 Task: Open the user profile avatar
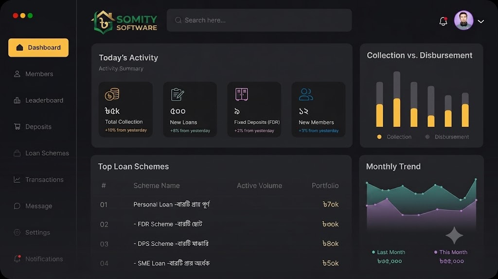click(x=463, y=20)
